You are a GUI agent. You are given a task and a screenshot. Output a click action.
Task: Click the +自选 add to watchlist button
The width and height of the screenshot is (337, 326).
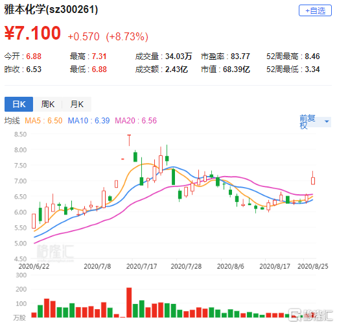(x=315, y=10)
